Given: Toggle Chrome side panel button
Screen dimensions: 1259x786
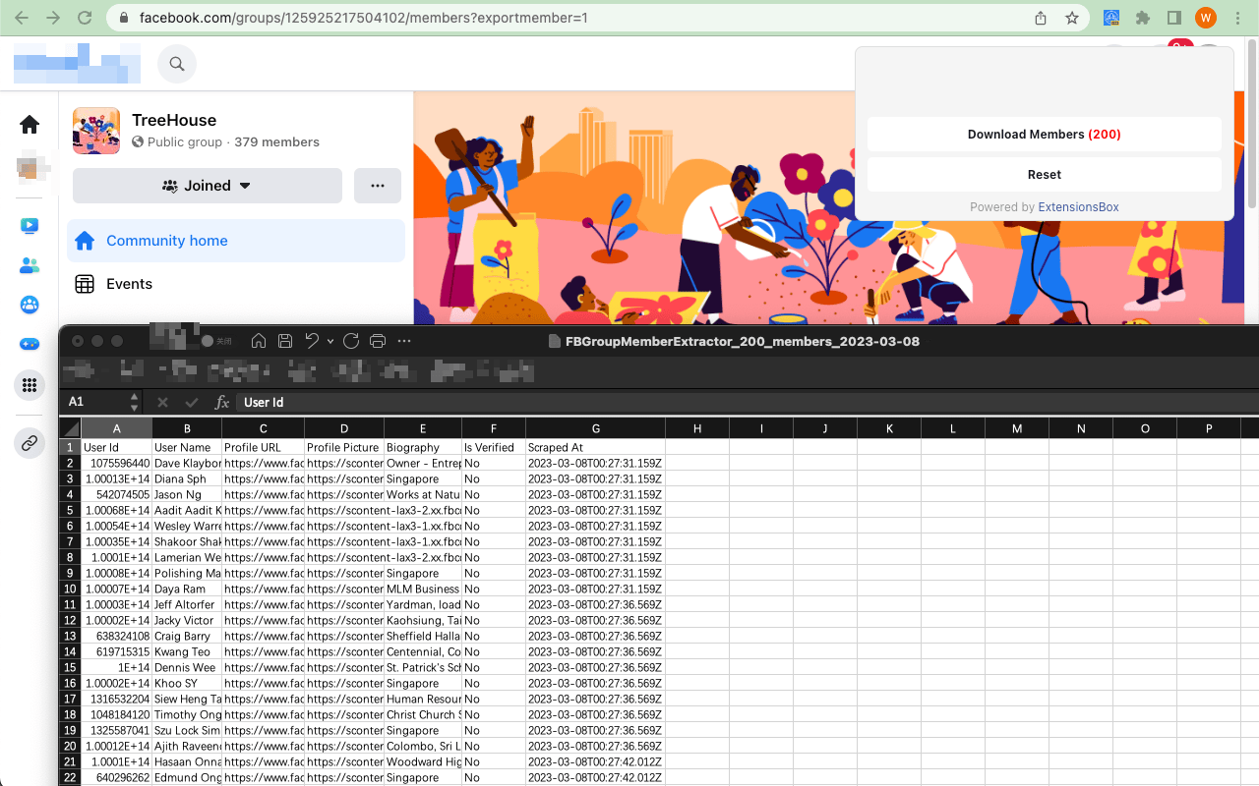Looking at the screenshot, I should (x=1173, y=18).
